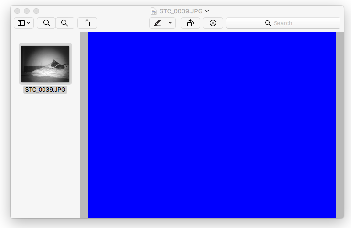This screenshot has height=228, width=351.
Task: Click the magnifier icon in Search field
Action: [268, 23]
